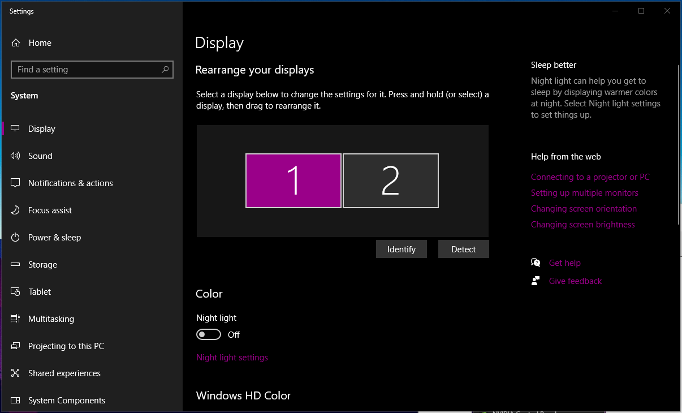Select the Storage drive icon
This screenshot has height=413, width=682.
click(x=16, y=265)
